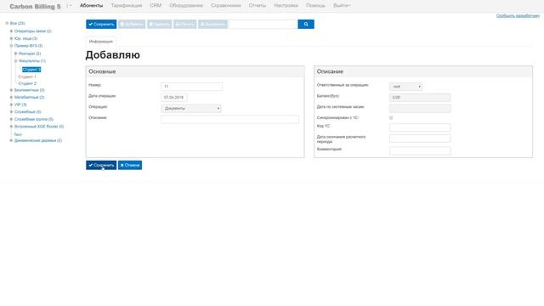Screen dimensions: 544x306
Task: Collapse the Факультеты tree node
Action: [x=16, y=61]
